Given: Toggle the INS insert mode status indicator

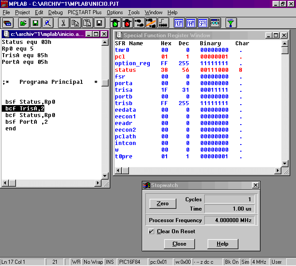Looking at the screenshot, I should click(110, 262).
